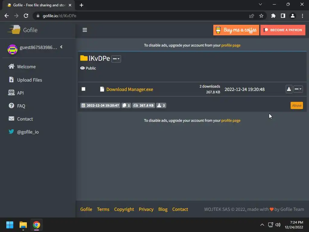Open top profile page link
This screenshot has width=309, height=232.
[x=231, y=45]
